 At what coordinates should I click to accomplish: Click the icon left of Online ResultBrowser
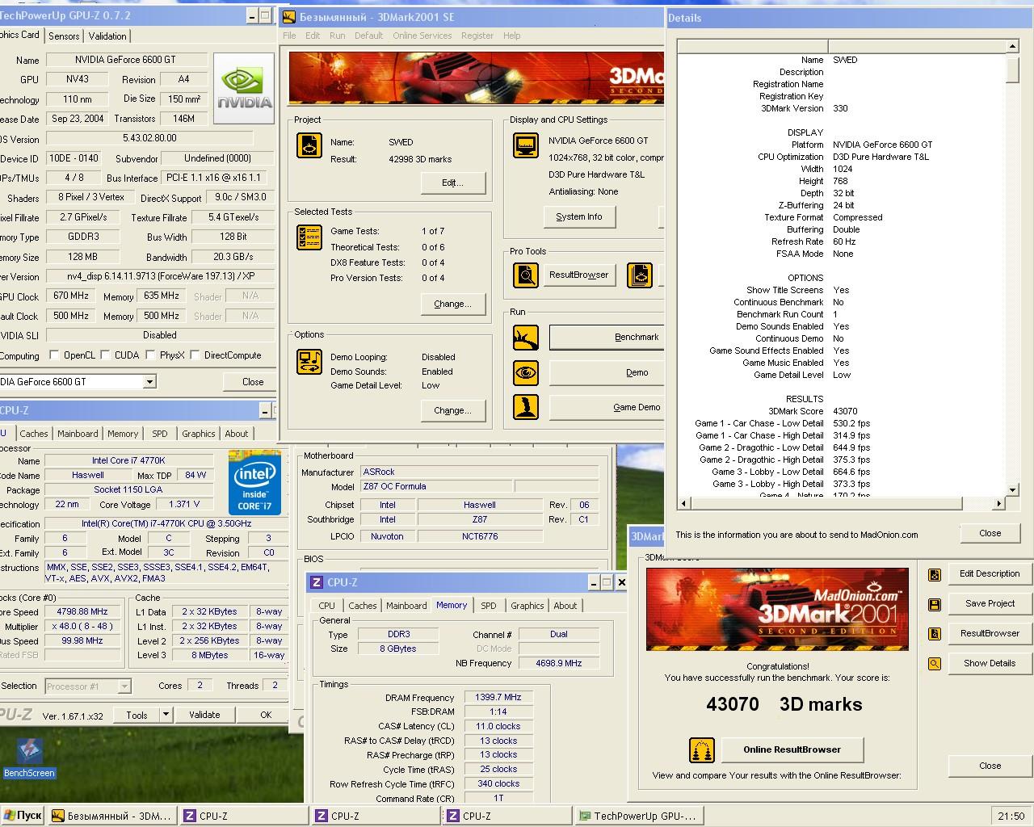click(702, 750)
